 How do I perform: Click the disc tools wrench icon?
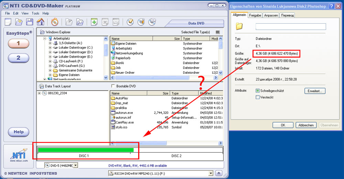[x=141, y=22]
